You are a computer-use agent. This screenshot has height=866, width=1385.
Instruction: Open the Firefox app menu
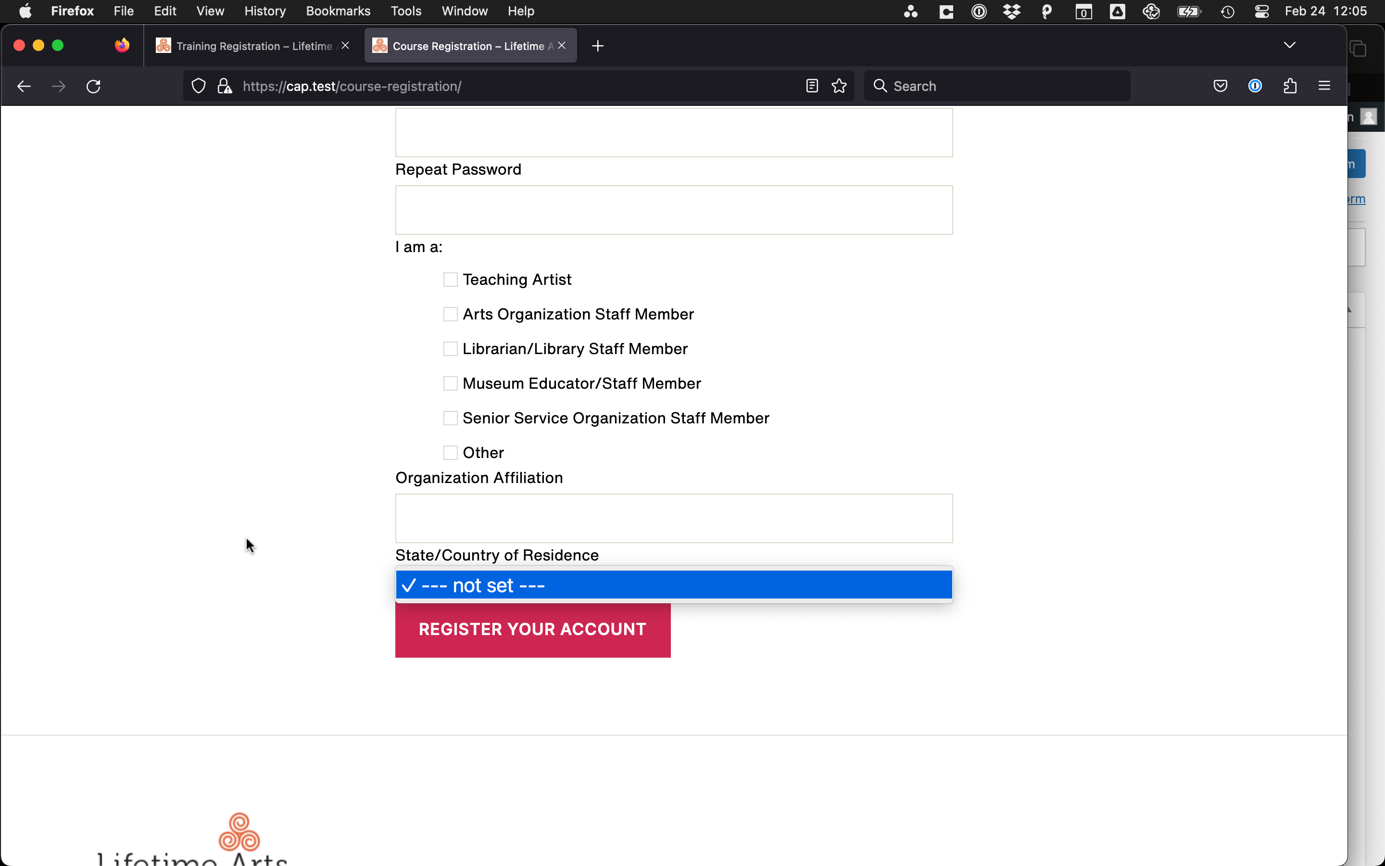coord(72,12)
